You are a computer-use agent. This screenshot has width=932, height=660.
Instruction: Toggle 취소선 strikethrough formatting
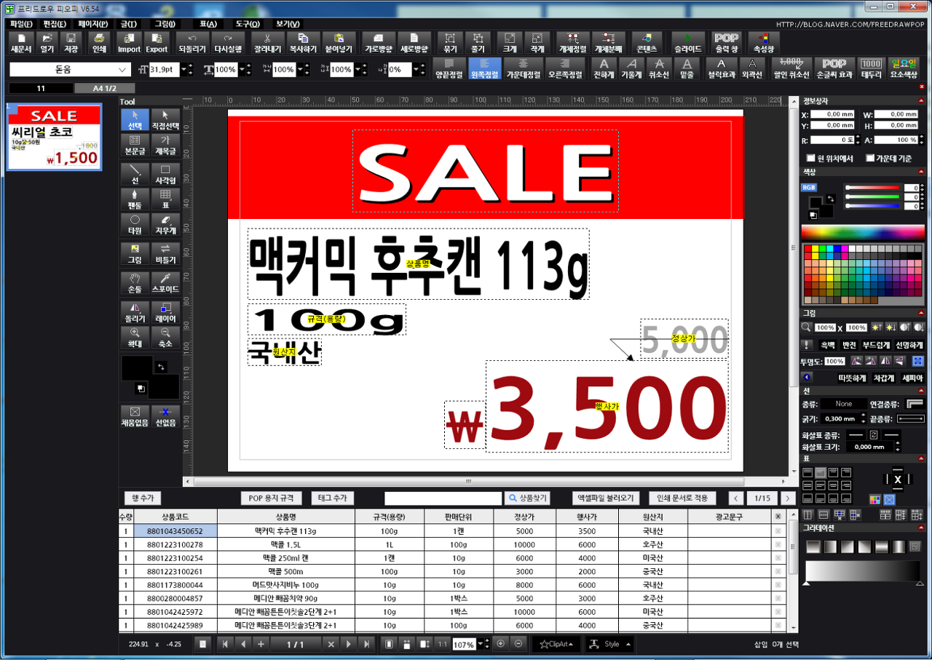(660, 68)
